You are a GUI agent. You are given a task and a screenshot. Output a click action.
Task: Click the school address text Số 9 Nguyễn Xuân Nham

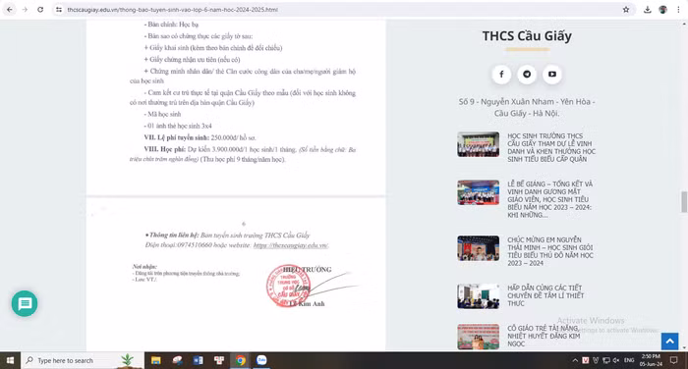[x=527, y=107]
